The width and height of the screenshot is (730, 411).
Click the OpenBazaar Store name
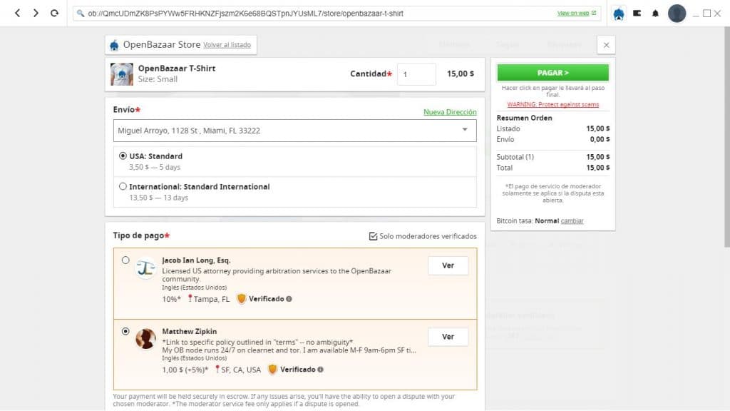(162, 45)
